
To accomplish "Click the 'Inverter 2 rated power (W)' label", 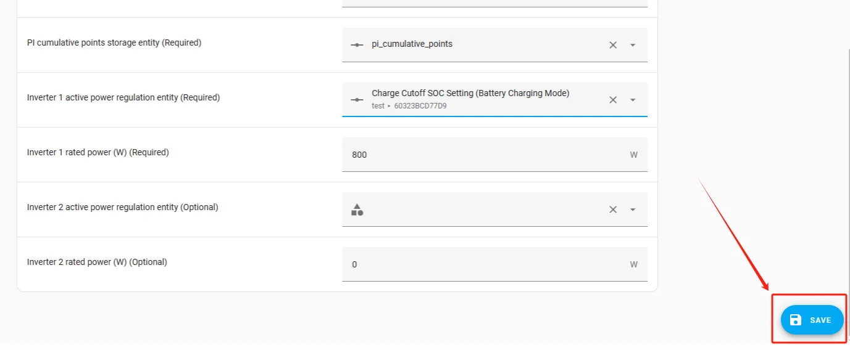I will (x=97, y=262).
